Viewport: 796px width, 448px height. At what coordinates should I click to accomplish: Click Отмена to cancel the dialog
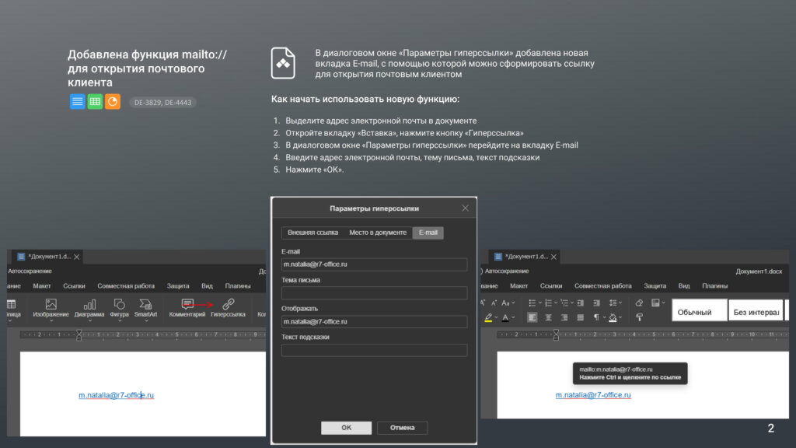click(x=402, y=428)
